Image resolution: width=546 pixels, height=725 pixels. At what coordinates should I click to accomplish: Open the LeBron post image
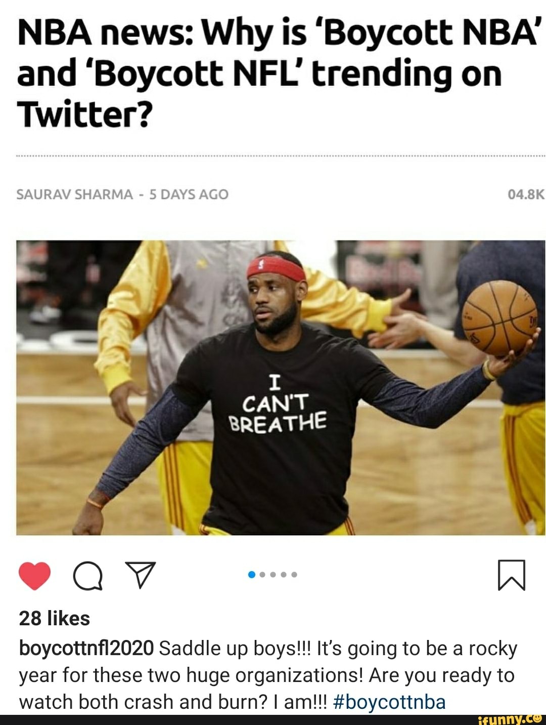(281, 387)
